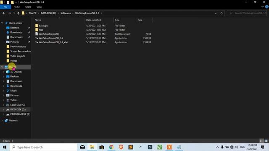Expand the ribbon with the chevron
Image resolution: width=269 pixels, height=151 pixels.
262,7
